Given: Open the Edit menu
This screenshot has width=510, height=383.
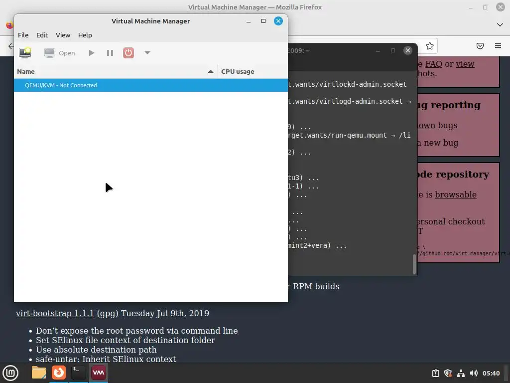Looking at the screenshot, I should (42, 35).
